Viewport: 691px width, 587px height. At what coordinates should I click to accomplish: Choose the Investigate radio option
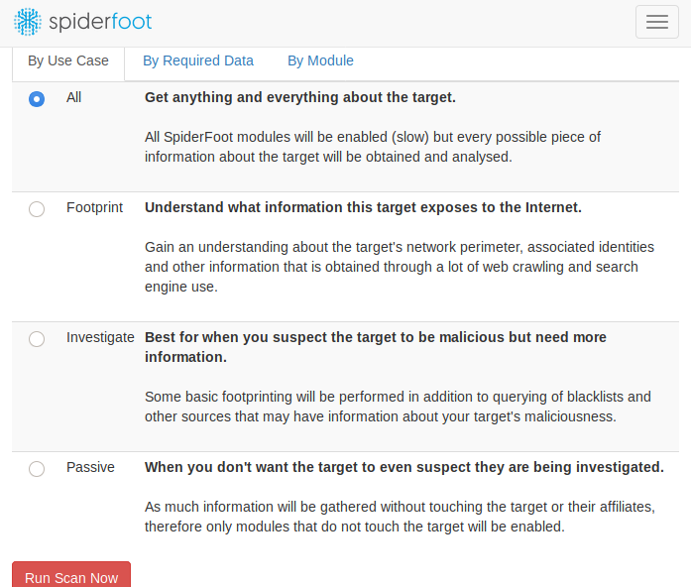pyautogui.click(x=37, y=339)
